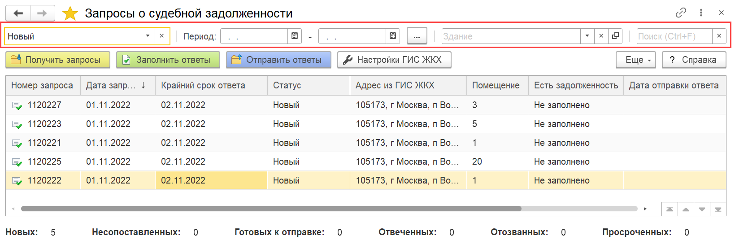Click row icon of request 1120227
The image size is (735, 245).
(17, 105)
